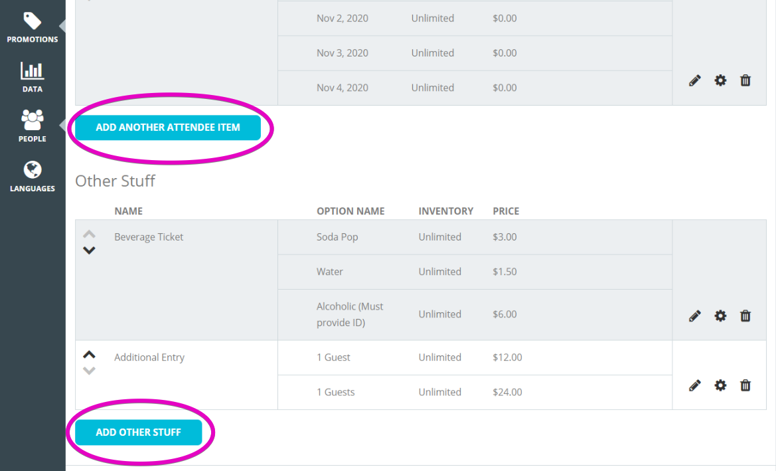Delete the attendee item with Nov dates
This screenshot has height=471, width=776.
click(745, 80)
